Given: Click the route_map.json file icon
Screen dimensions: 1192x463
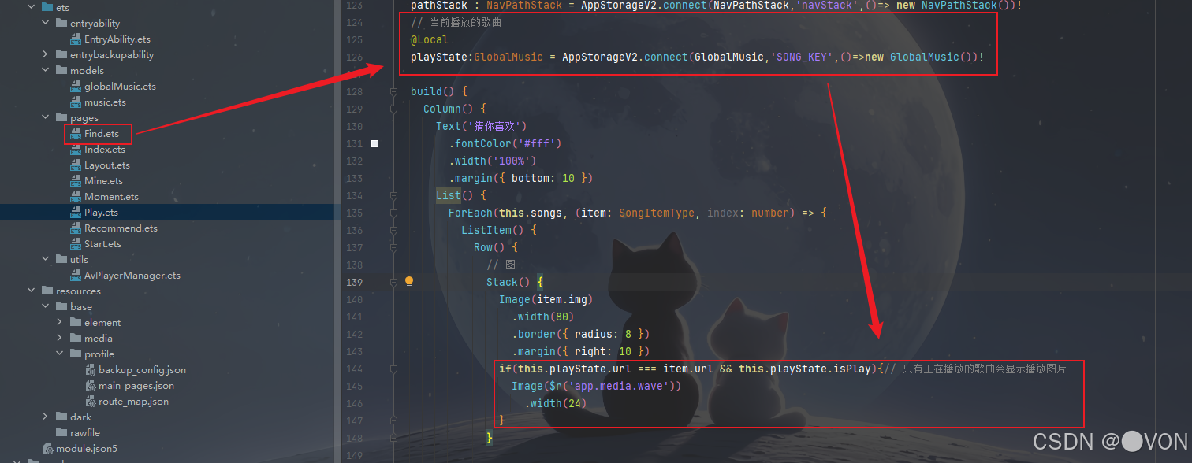Looking at the screenshot, I should pyautogui.click(x=90, y=401).
